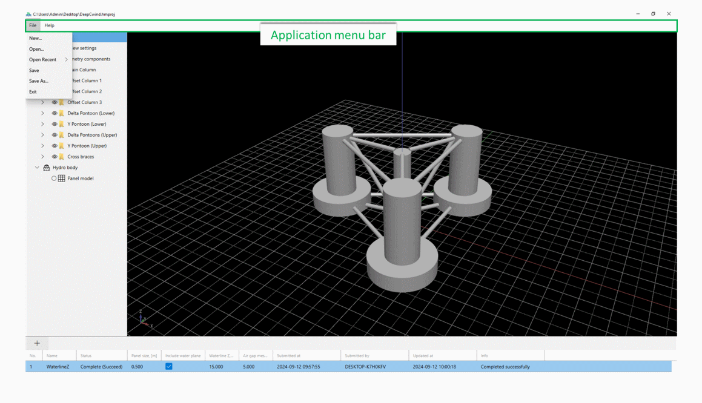Hide Delta Pontoon (Lower) with eye icon
This screenshot has width=702, height=403.
pyautogui.click(x=54, y=113)
